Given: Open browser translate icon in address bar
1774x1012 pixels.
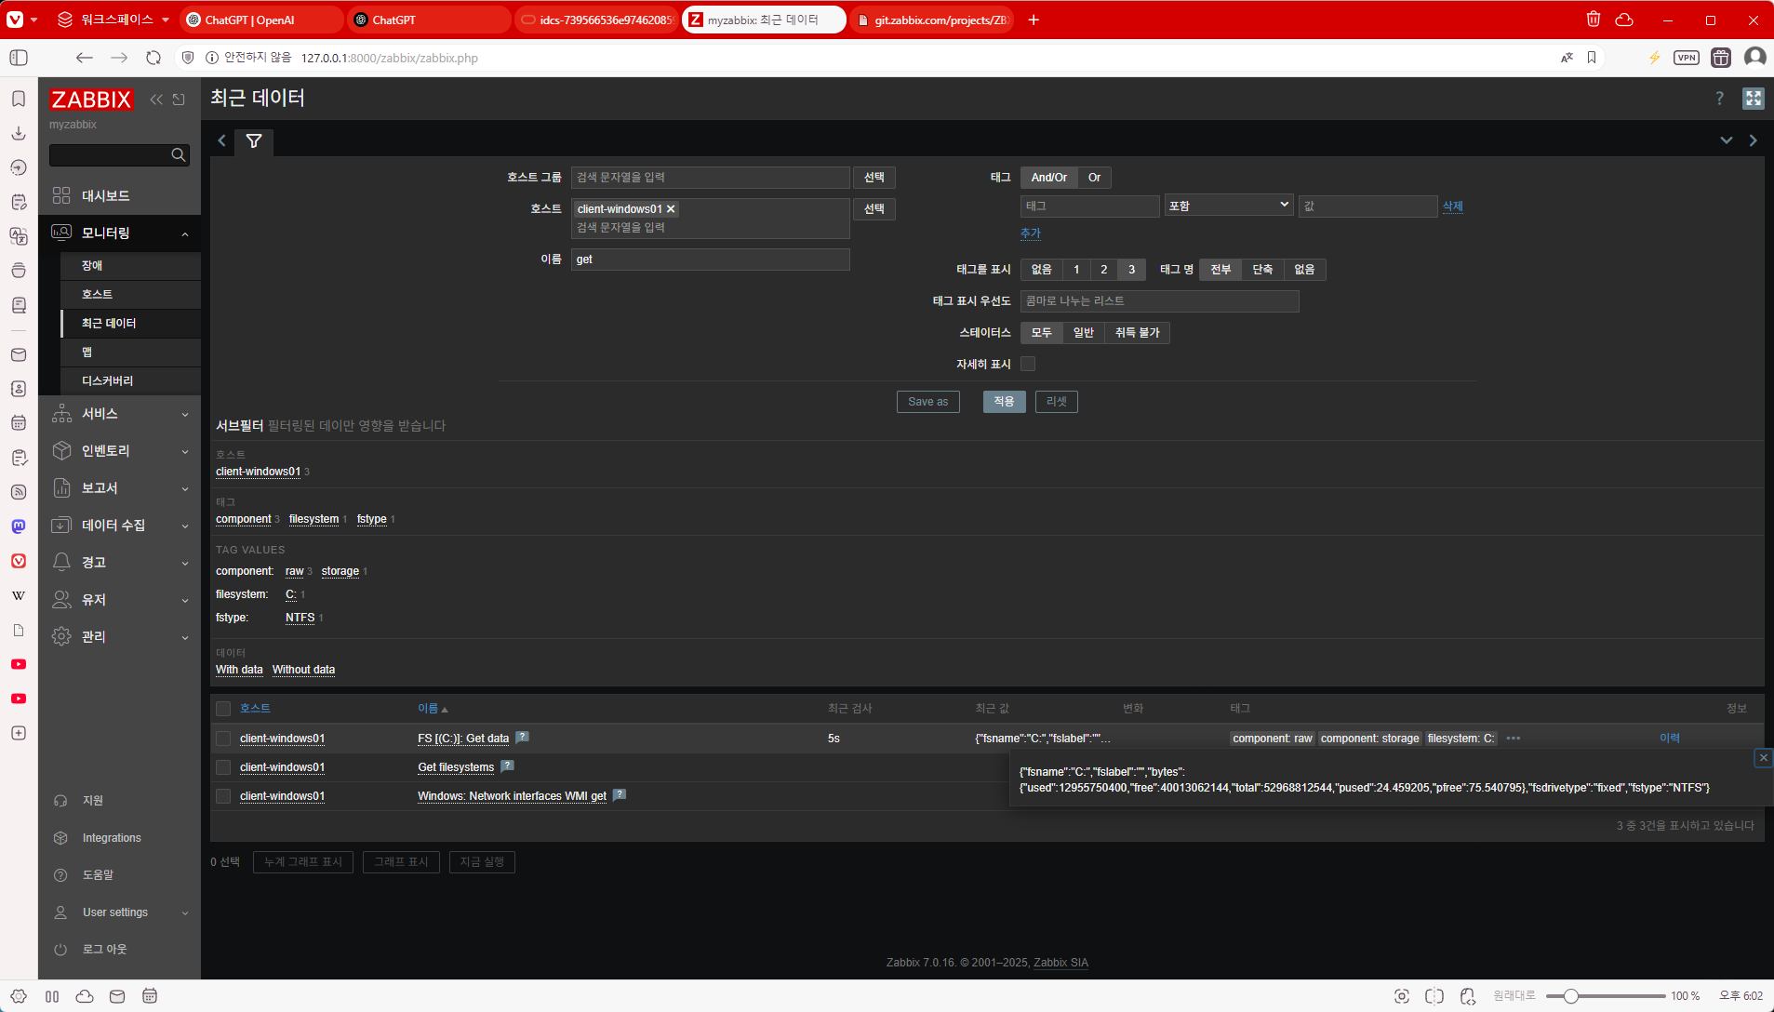Looking at the screenshot, I should [1567, 58].
